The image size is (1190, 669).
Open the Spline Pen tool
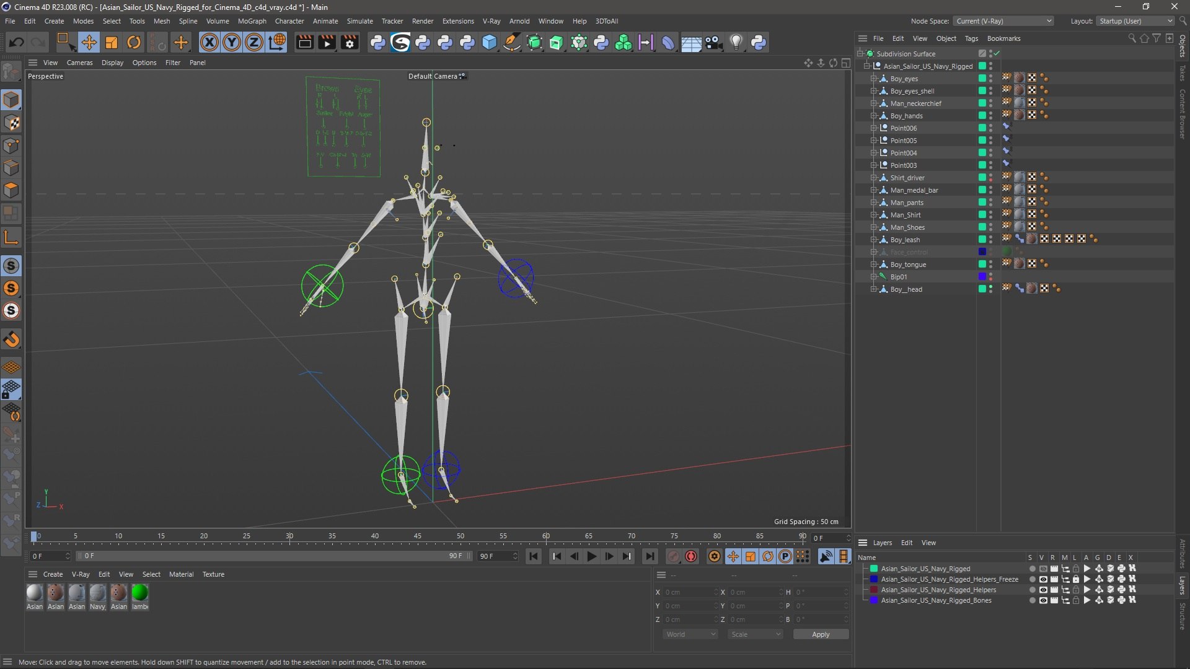click(x=512, y=42)
